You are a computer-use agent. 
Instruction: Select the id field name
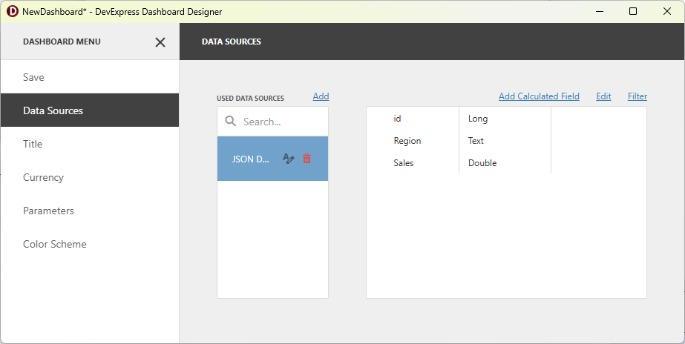tap(397, 119)
